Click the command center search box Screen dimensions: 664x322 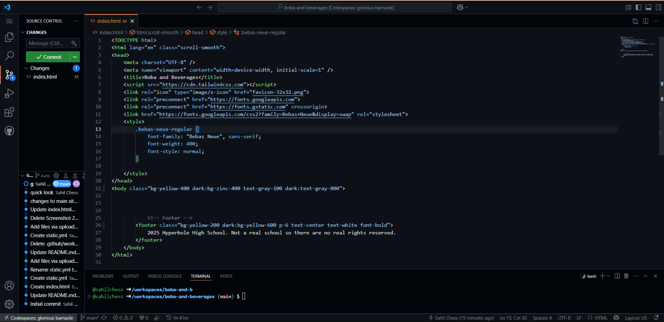(x=335, y=7)
